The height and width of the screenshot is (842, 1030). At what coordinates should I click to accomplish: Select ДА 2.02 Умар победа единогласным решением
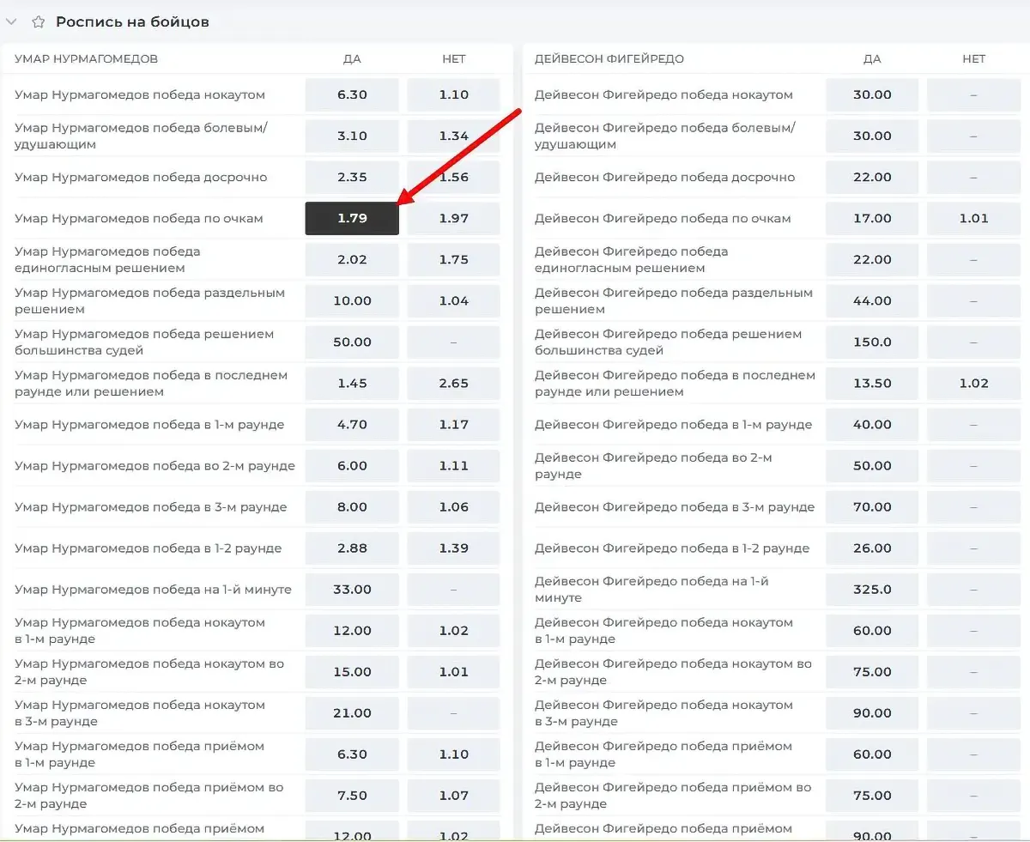pos(352,259)
